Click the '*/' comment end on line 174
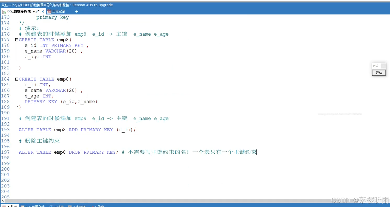 coord(22,23)
